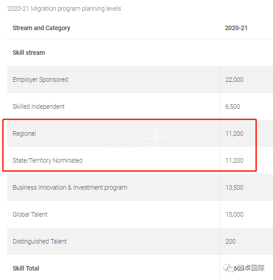Image resolution: width=273 pixels, height=280 pixels.
Task: Click the 200 value for Distinguished Talent
Action: [x=230, y=241]
